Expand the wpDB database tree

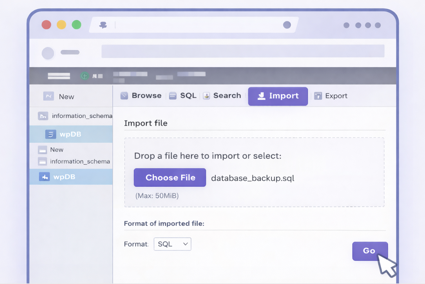pos(70,134)
